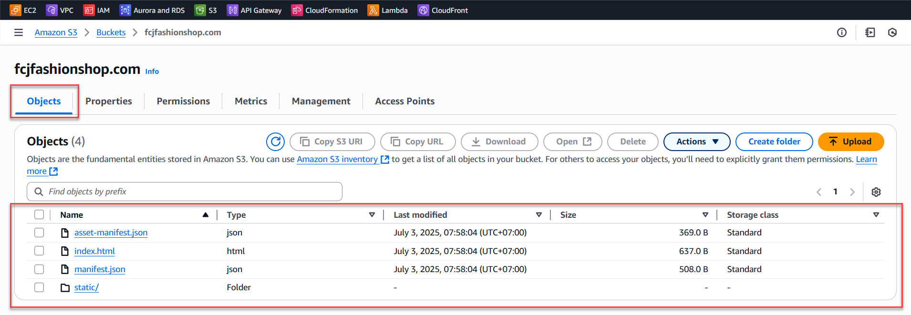Click file icon beside manifest.json

click(x=65, y=269)
